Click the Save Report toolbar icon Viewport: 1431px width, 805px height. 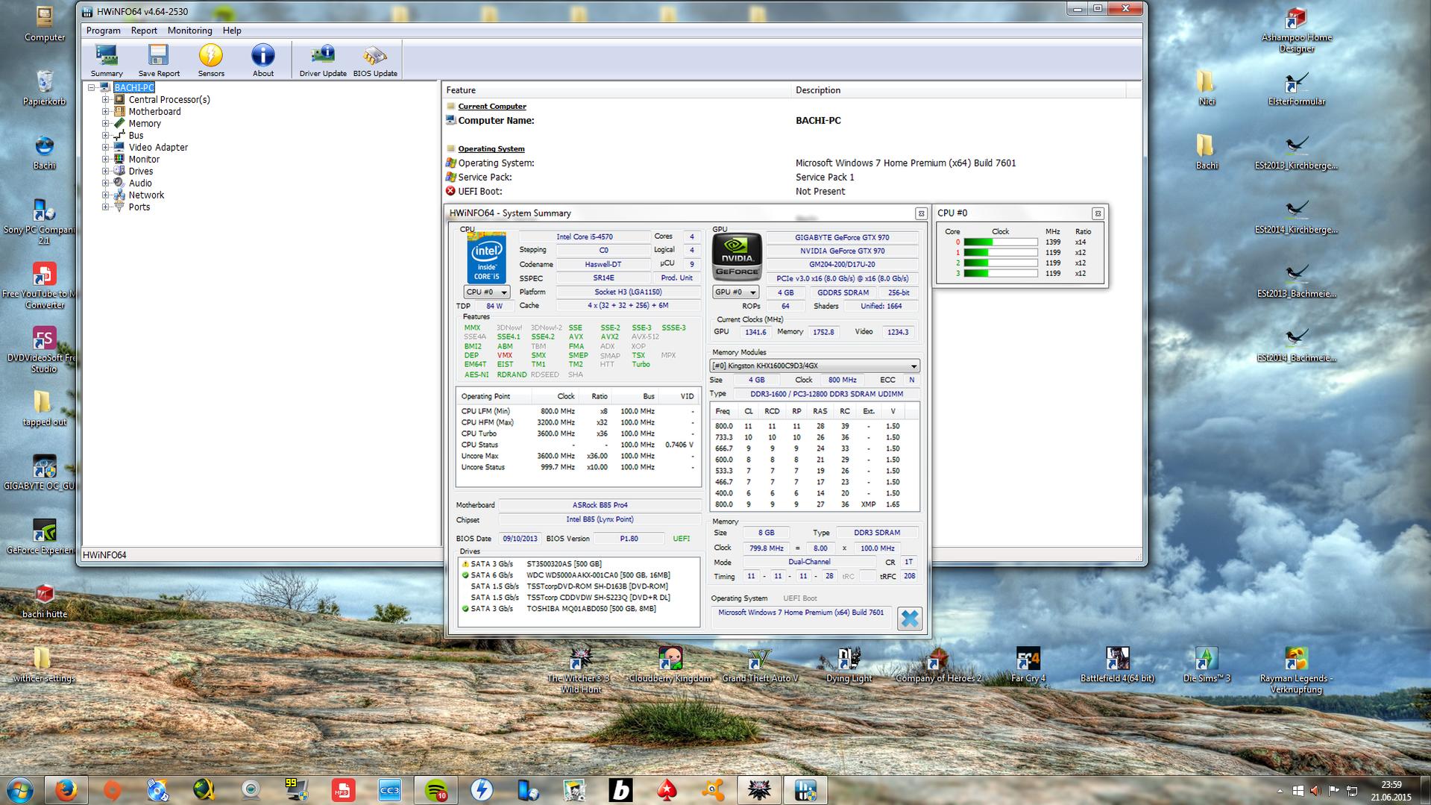(x=158, y=60)
